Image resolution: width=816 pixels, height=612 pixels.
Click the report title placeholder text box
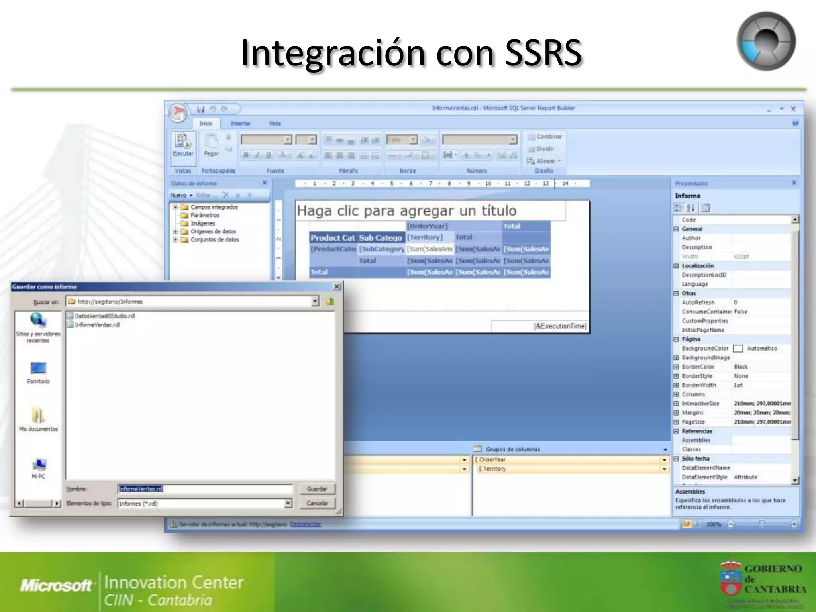tap(430, 210)
